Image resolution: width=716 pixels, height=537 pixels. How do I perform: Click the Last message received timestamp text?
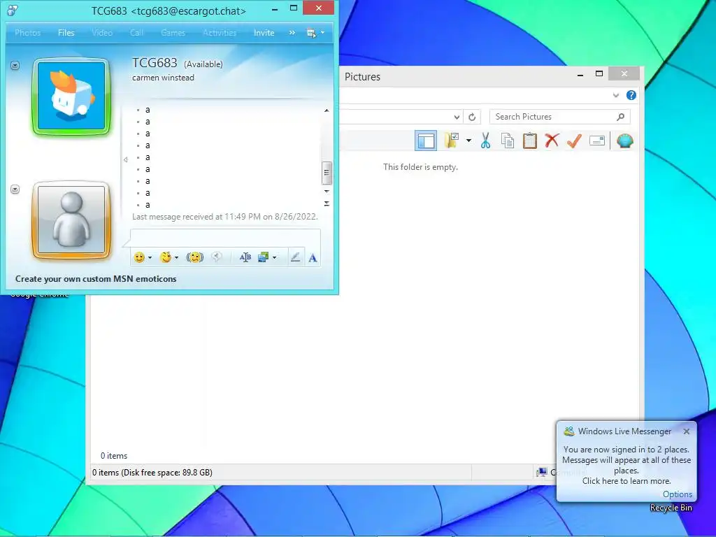click(x=225, y=217)
